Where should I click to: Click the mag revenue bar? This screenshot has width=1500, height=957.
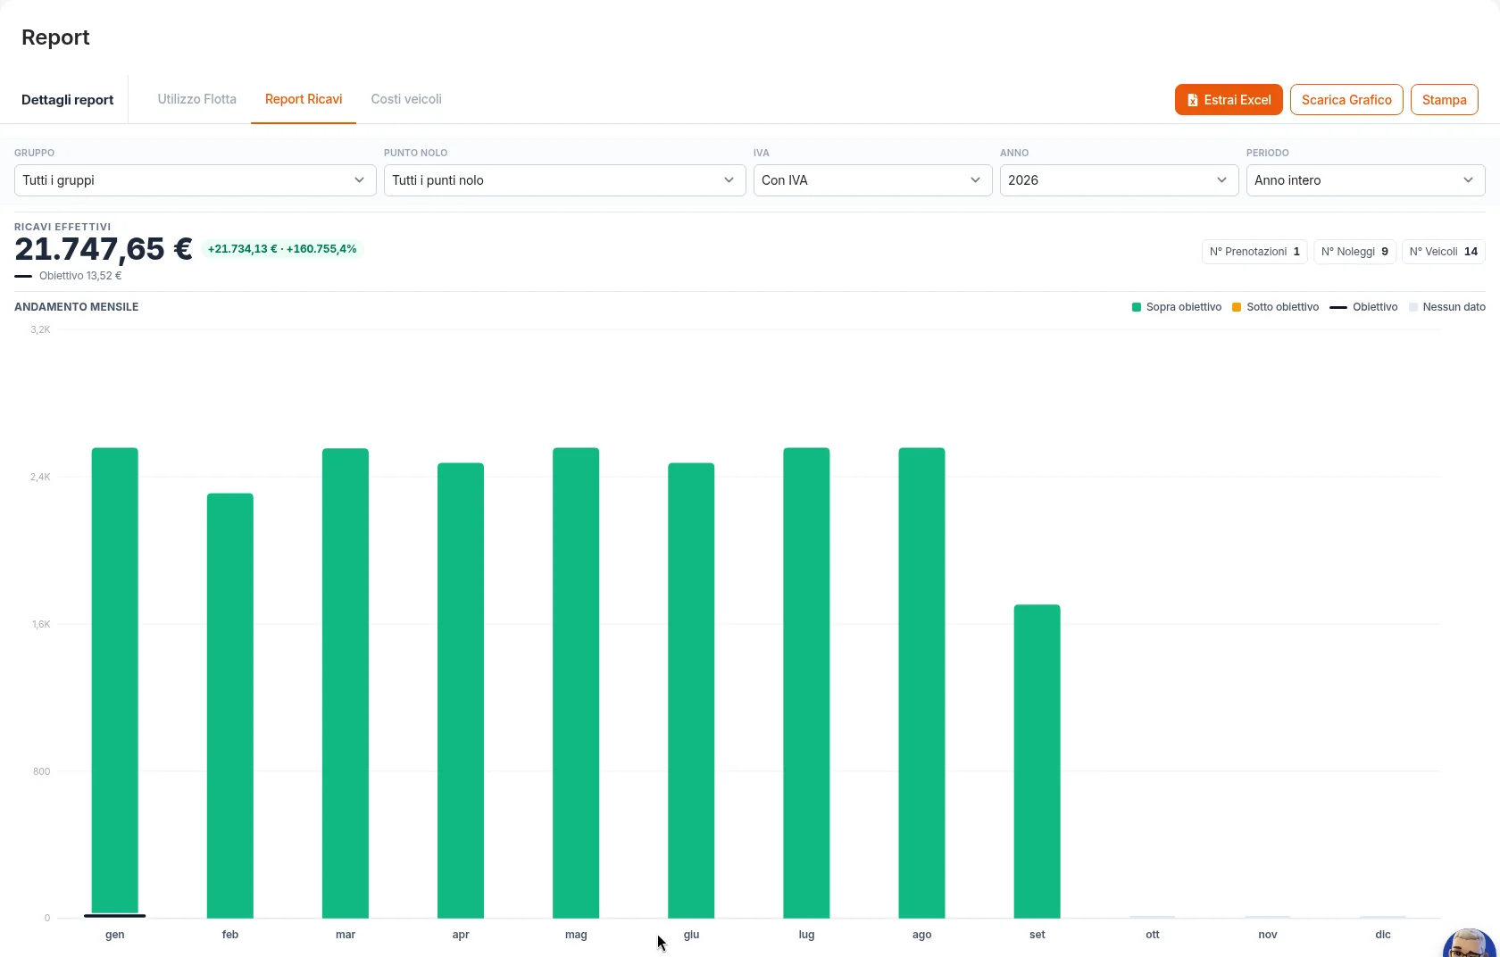pyautogui.click(x=576, y=683)
